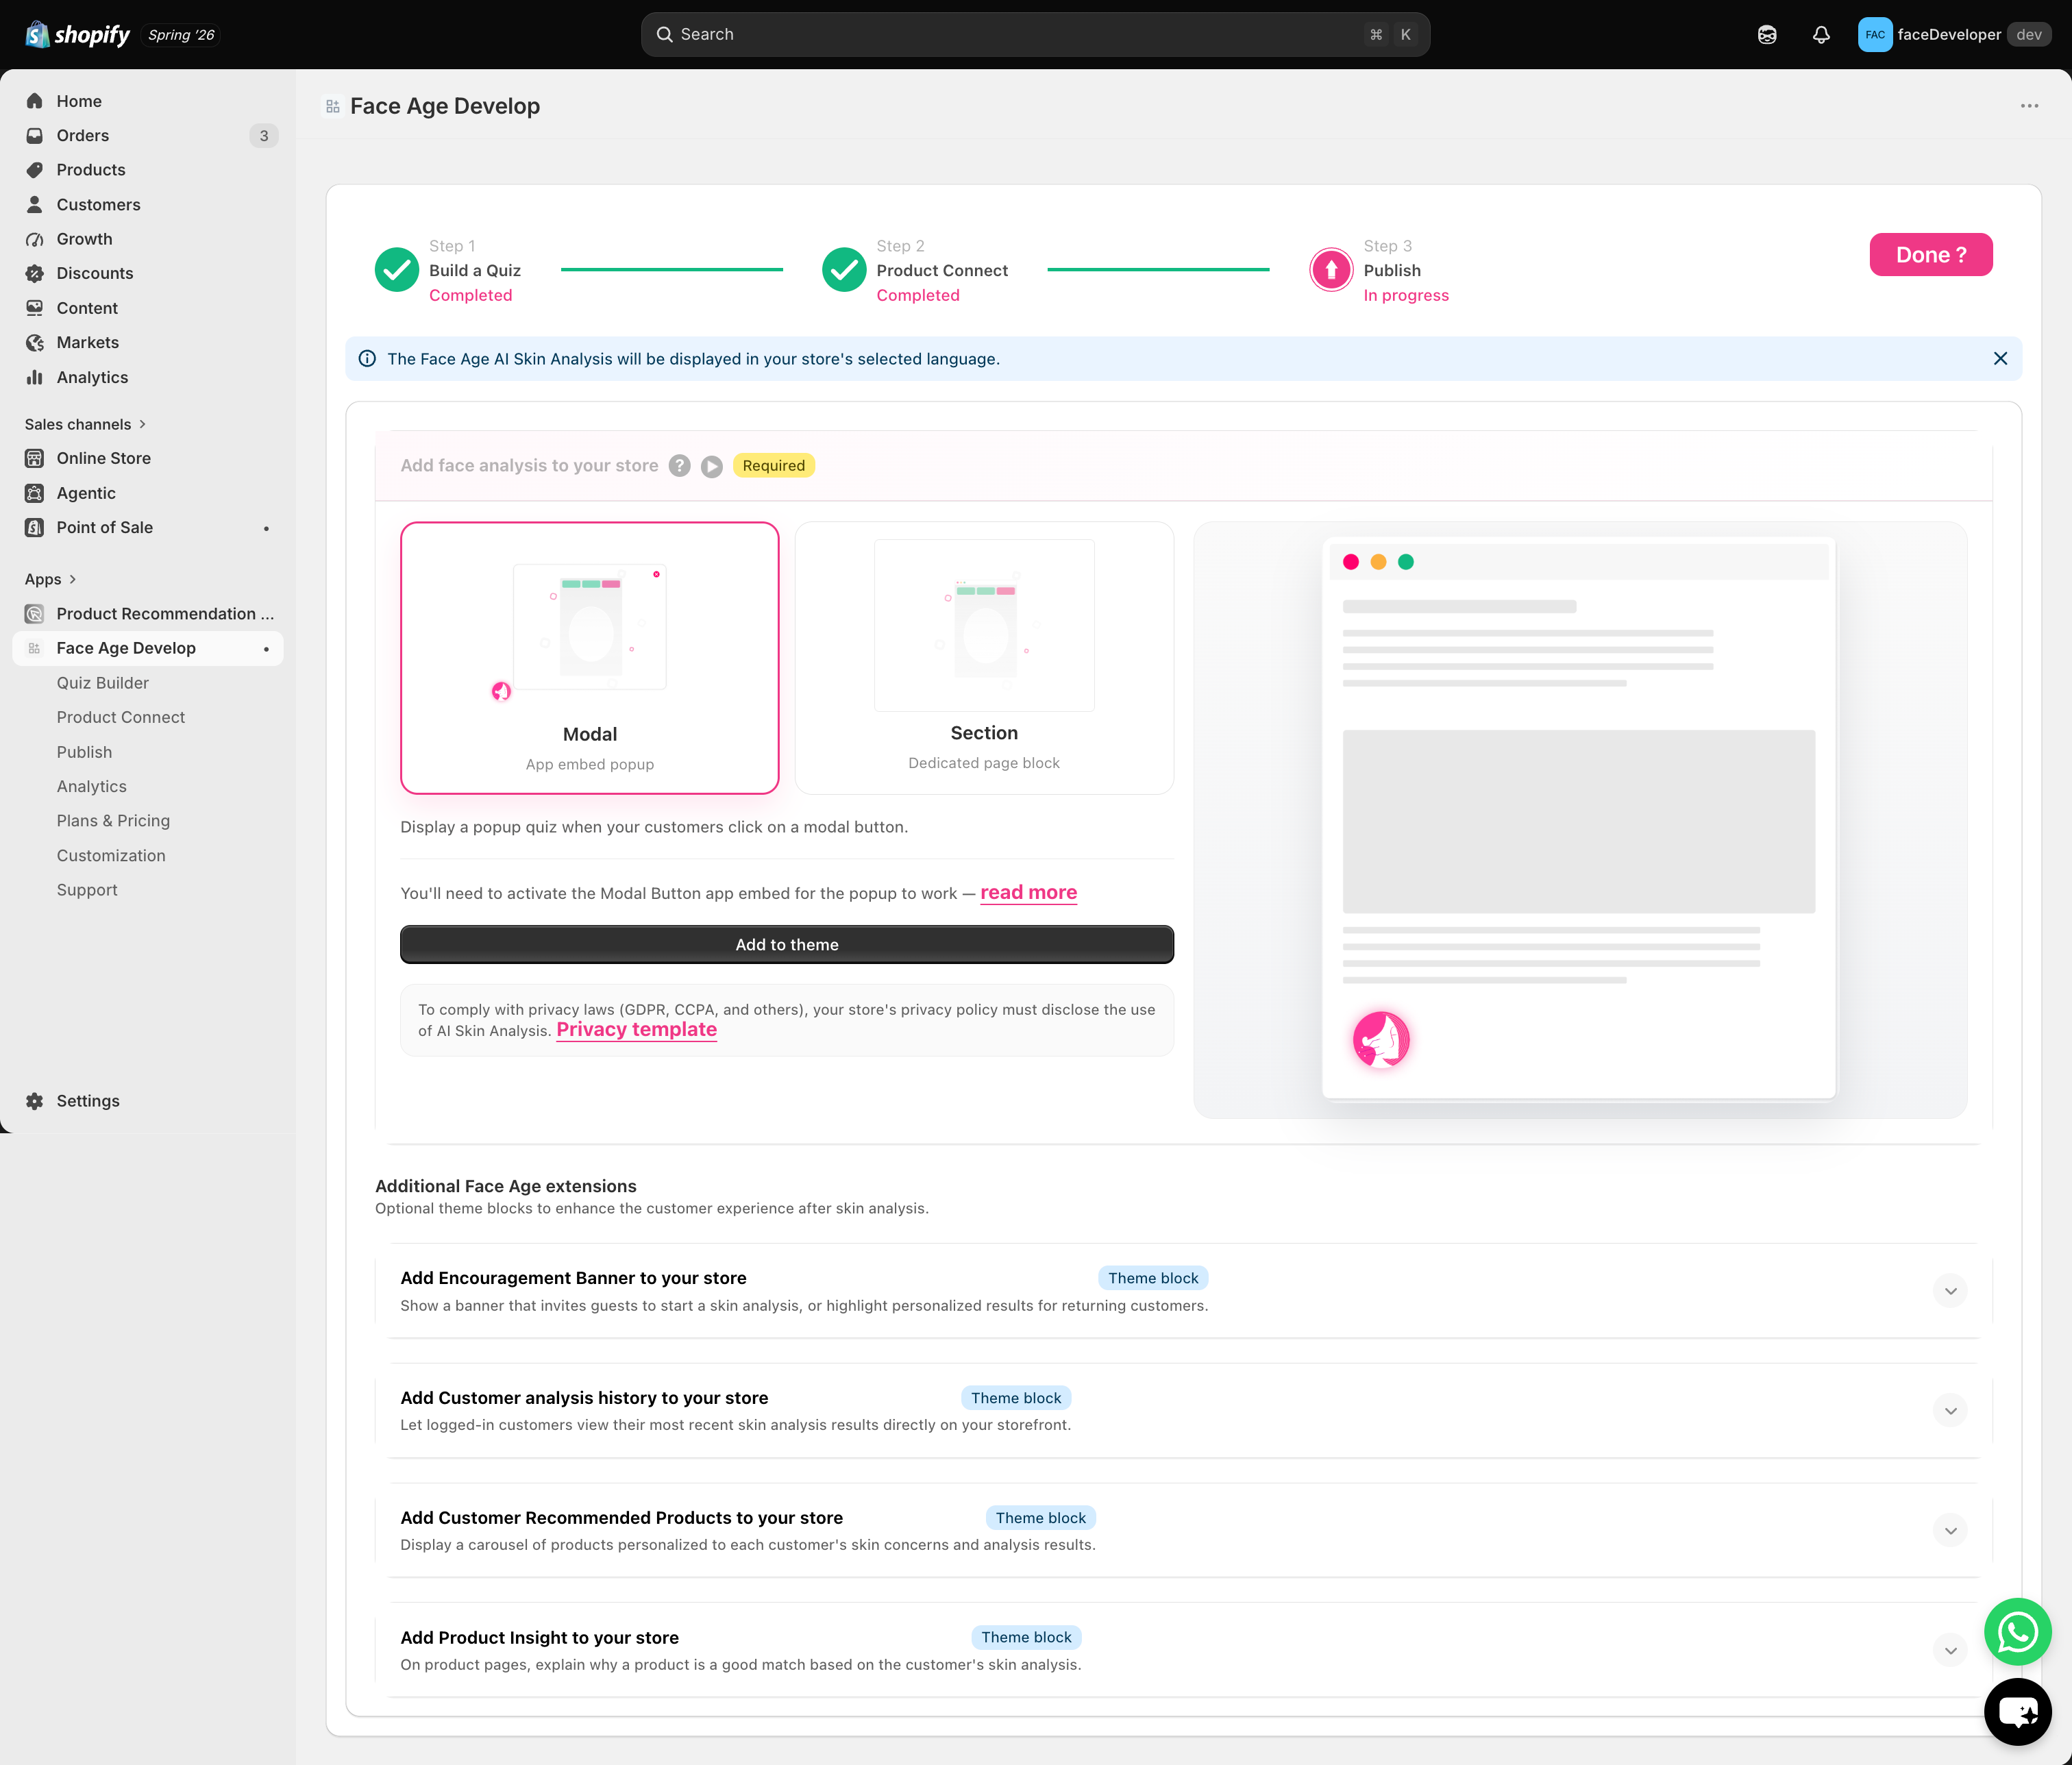Dismiss the language info banner
Image resolution: width=2072 pixels, height=1765 pixels.
click(x=2000, y=358)
